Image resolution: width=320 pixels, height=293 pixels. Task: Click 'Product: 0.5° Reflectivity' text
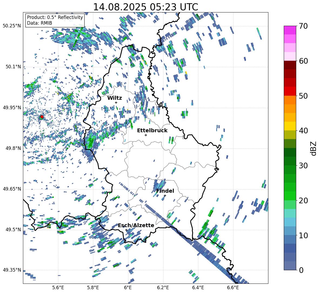[x=55, y=17]
